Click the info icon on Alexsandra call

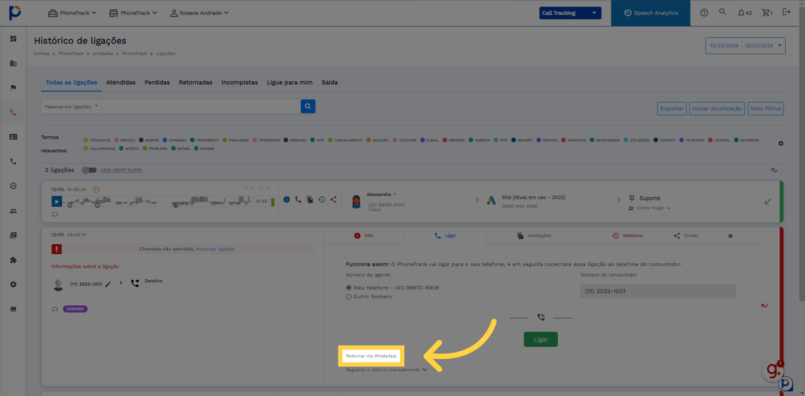pos(287,200)
